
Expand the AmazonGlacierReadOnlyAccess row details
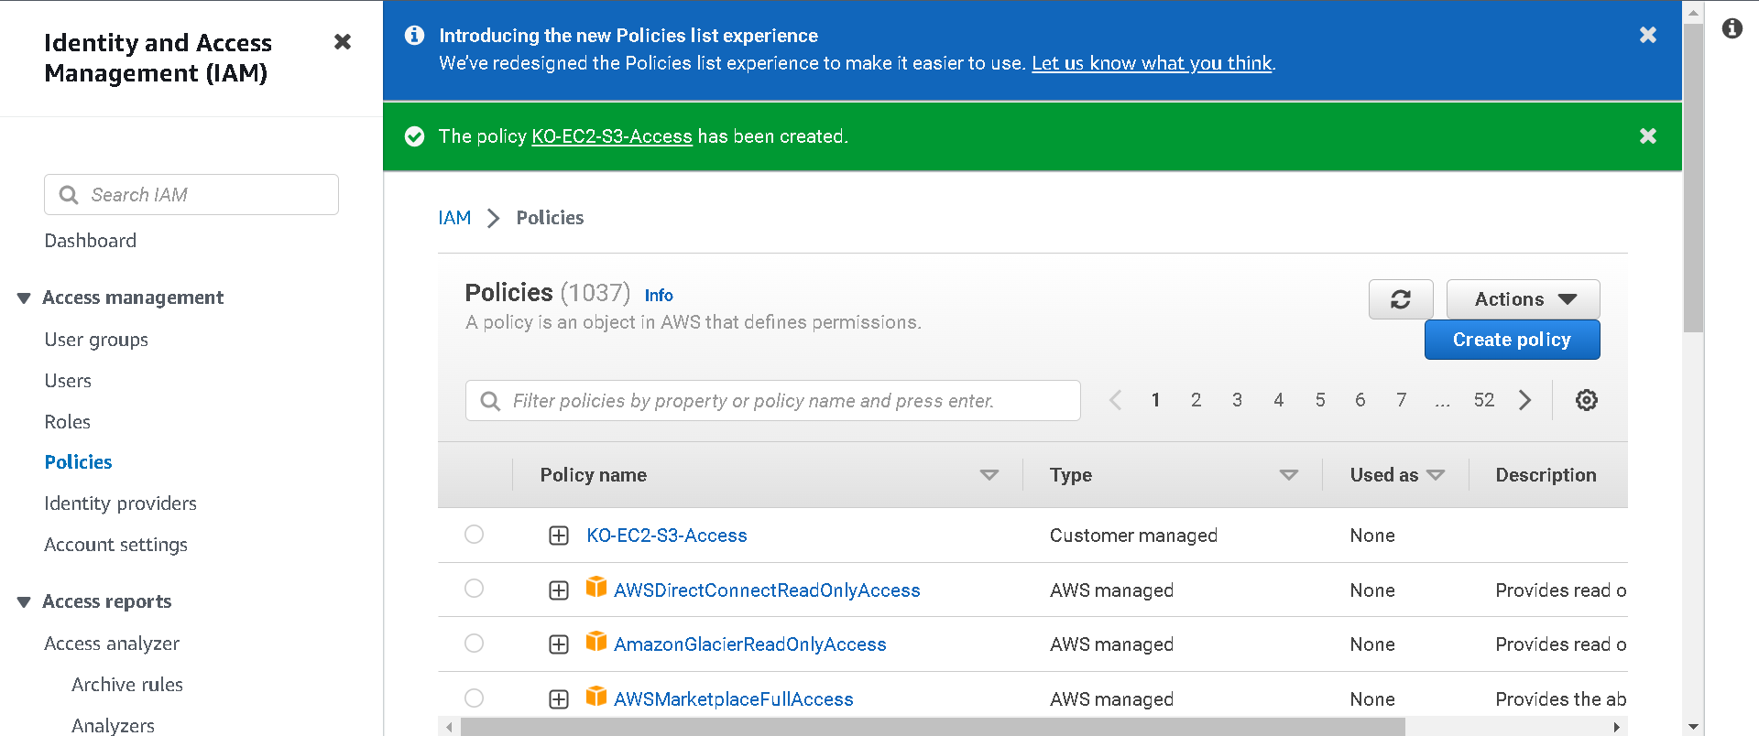(559, 644)
